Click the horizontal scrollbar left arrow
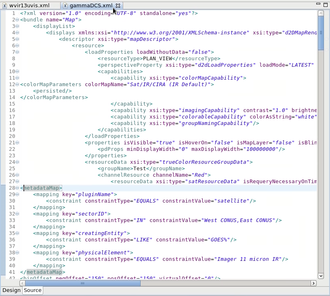Image resolution: width=330 pixels, height=296 pixels. [x=22, y=283]
